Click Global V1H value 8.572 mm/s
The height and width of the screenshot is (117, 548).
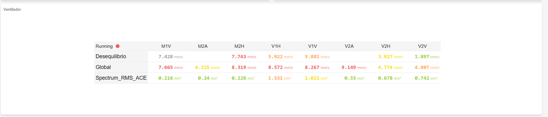coord(280,67)
